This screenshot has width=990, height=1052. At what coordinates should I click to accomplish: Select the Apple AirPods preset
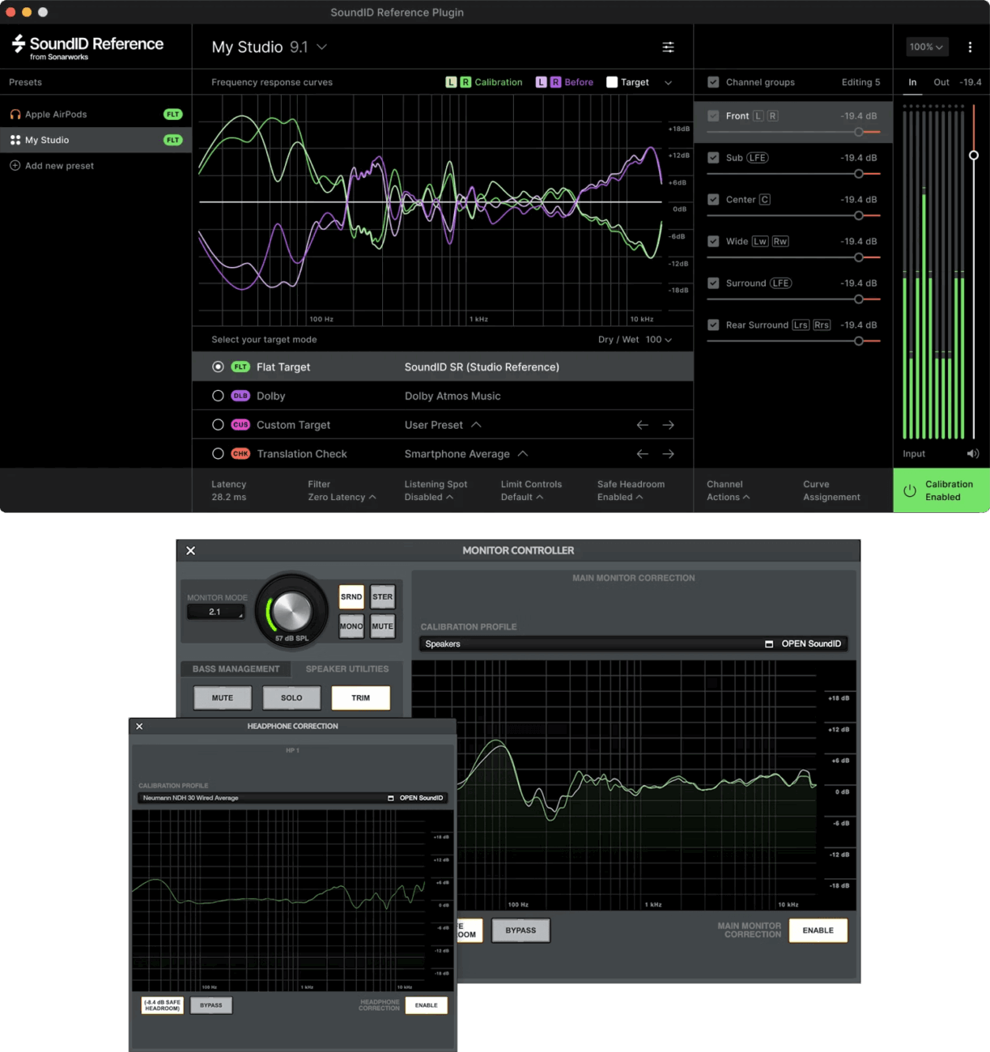(x=96, y=114)
